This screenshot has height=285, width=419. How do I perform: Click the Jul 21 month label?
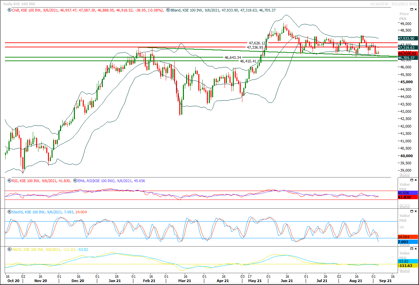point(322,281)
